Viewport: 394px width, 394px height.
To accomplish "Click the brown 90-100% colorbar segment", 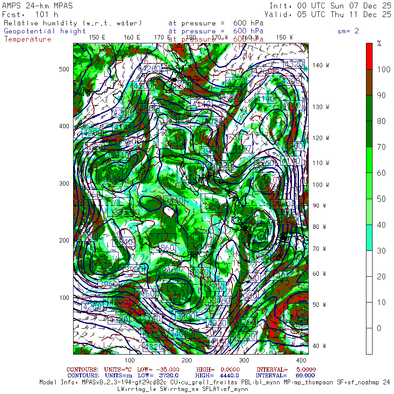I will coord(369,82).
